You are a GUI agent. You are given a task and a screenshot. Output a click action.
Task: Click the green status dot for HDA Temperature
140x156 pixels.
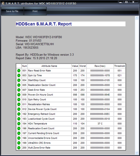pyautogui.click(x=19, y=123)
